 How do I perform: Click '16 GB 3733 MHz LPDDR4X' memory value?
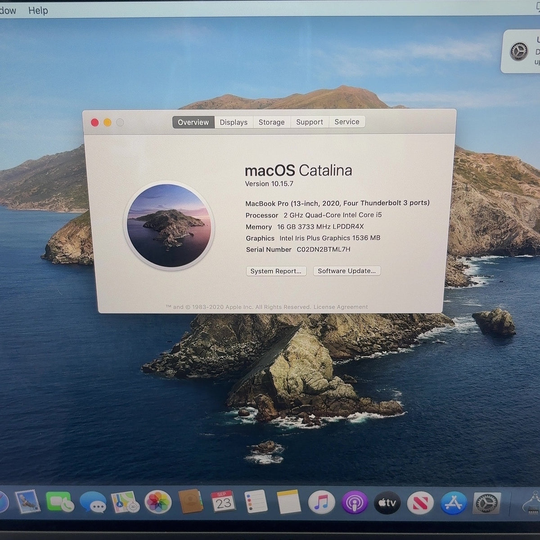tap(320, 227)
